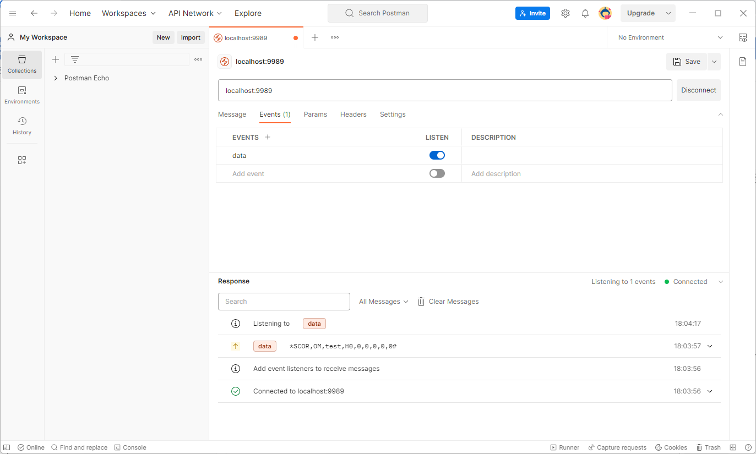The height and width of the screenshot is (454, 756).
Task: Open Save options dropdown arrow
Action: click(x=714, y=62)
